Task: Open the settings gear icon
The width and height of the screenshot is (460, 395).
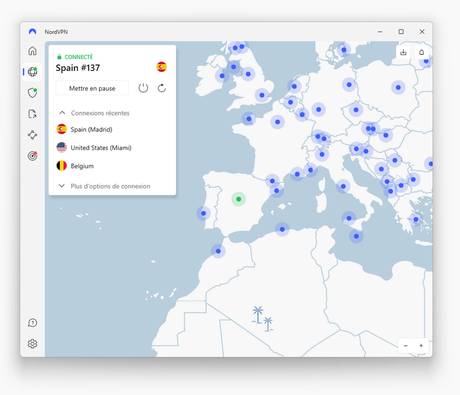Action: pyautogui.click(x=33, y=343)
